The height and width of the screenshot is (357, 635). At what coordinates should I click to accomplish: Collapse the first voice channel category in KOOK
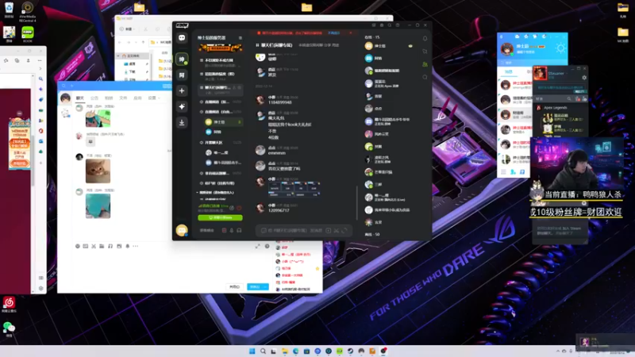(202, 102)
